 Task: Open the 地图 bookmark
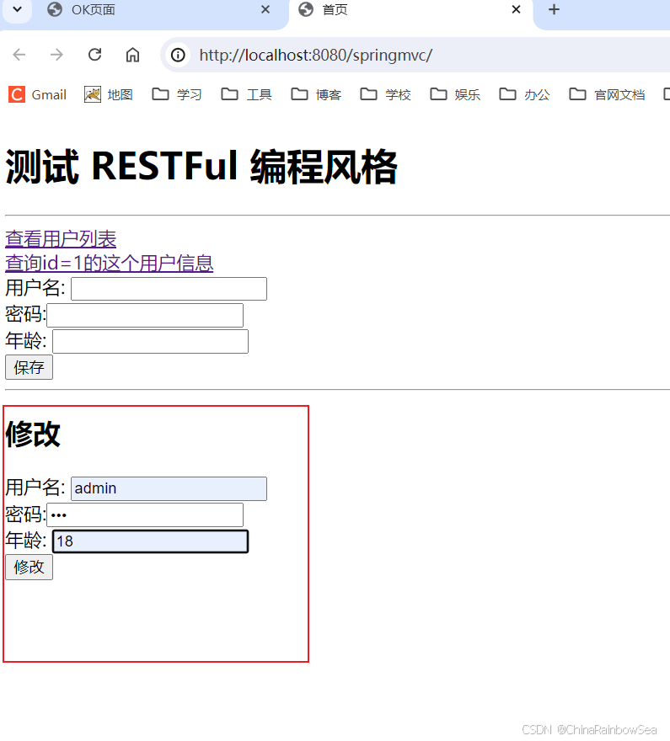[108, 94]
